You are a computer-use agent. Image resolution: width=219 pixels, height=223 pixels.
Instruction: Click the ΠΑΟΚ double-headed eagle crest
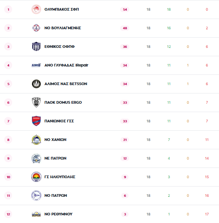(x=36, y=103)
